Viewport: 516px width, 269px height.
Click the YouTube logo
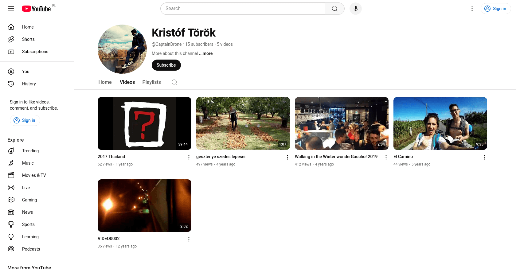(37, 9)
